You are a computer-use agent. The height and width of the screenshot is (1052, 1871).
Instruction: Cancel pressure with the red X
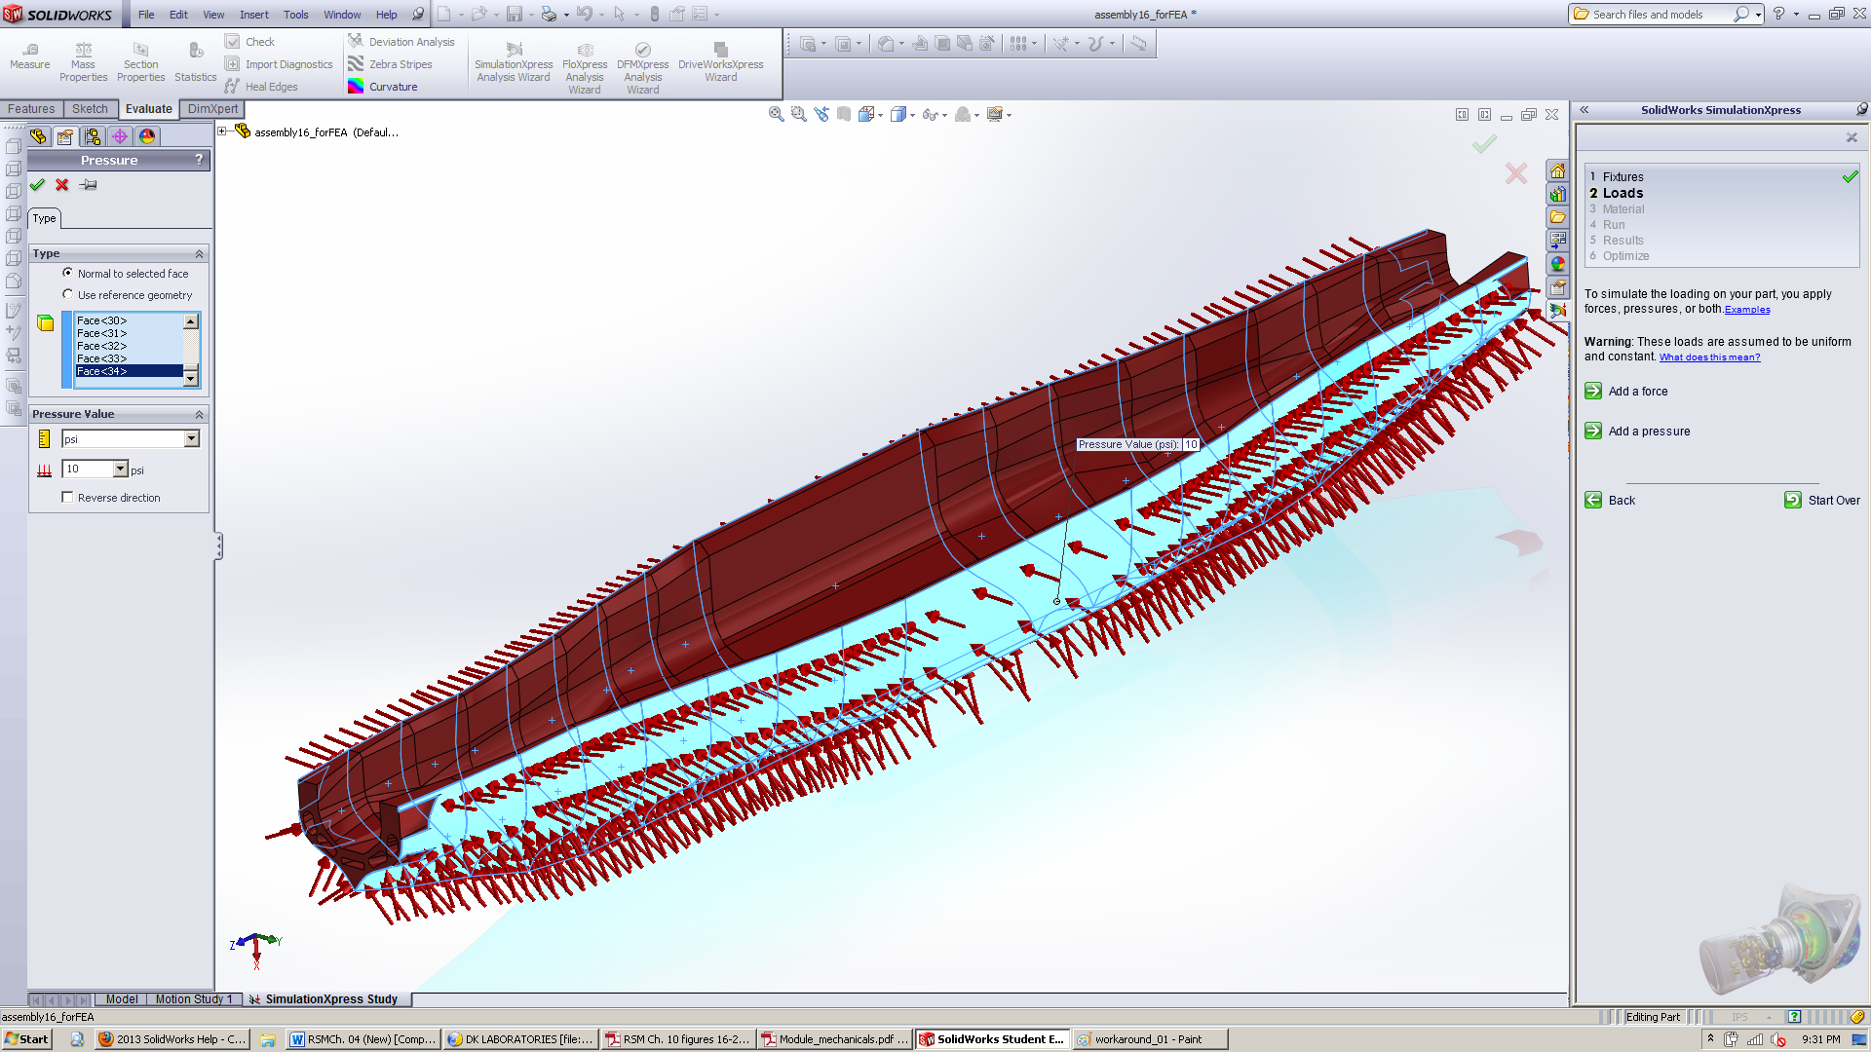[62, 185]
